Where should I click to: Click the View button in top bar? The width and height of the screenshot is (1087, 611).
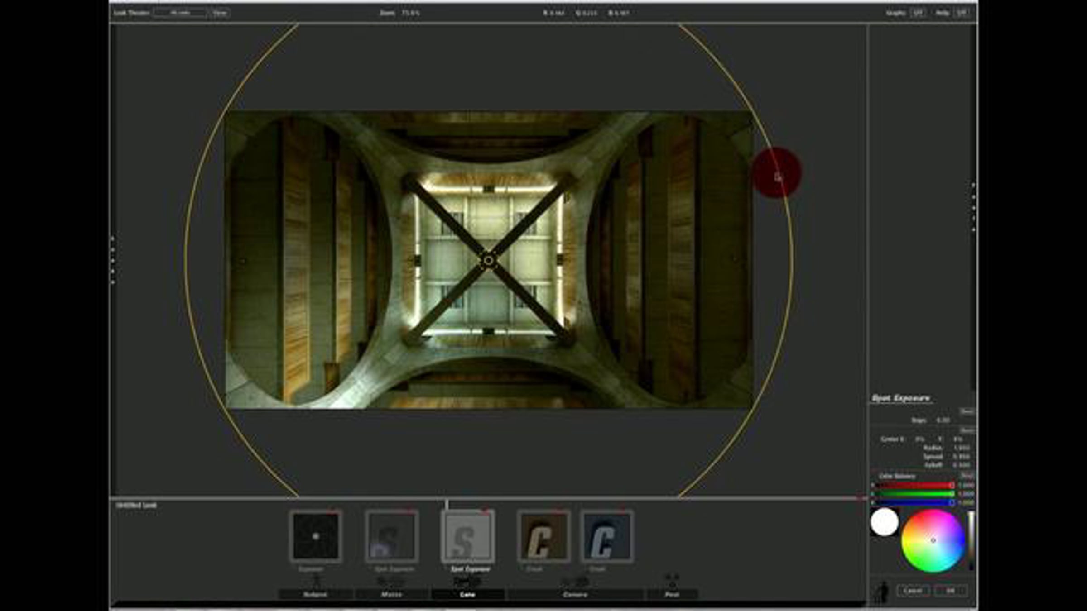(x=220, y=13)
